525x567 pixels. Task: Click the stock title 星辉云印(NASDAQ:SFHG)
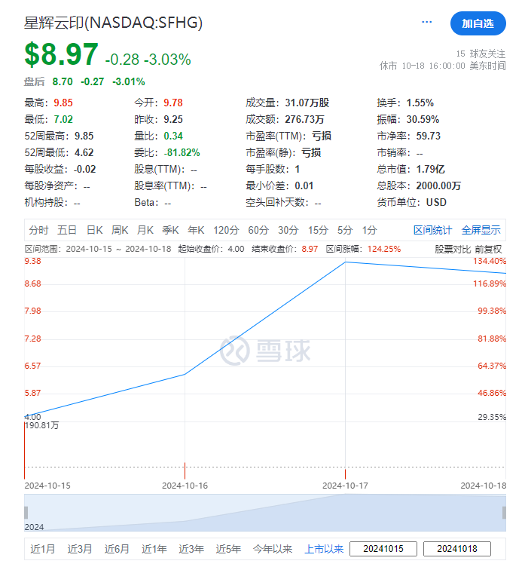(113, 23)
